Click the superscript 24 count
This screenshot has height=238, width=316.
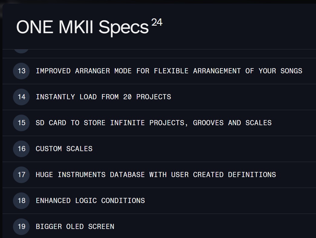[157, 22]
